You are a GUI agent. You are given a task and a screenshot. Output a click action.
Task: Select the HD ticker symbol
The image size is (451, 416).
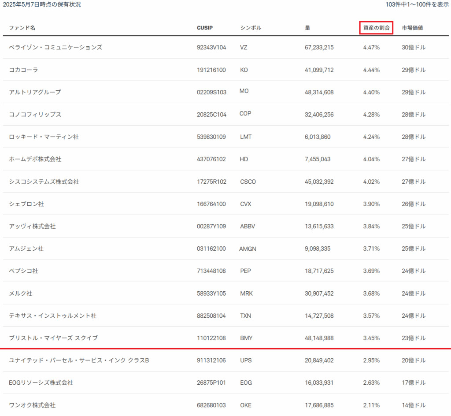244,159
